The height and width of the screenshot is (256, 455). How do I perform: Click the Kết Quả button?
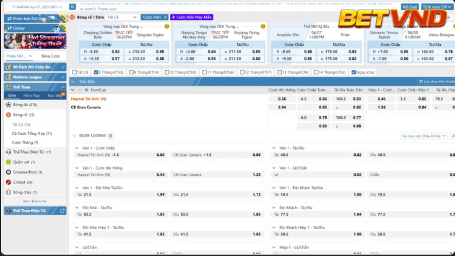410,7
